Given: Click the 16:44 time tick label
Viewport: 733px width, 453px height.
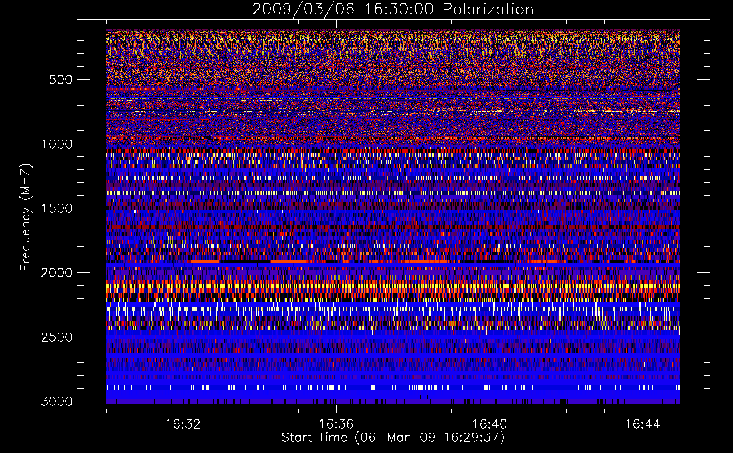Looking at the screenshot, I should [642, 424].
